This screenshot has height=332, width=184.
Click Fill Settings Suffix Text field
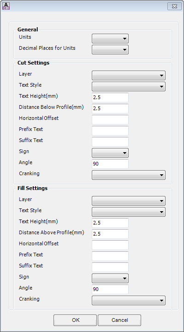pos(110,267)
